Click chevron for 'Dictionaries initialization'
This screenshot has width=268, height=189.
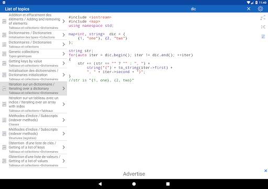(64, 75)
